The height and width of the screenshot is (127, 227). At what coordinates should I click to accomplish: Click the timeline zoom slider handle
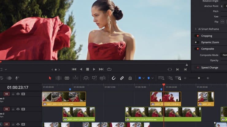tap(199, 78)
